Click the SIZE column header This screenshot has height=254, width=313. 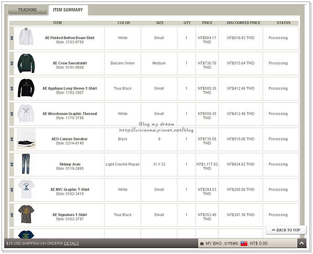point(160,23)
